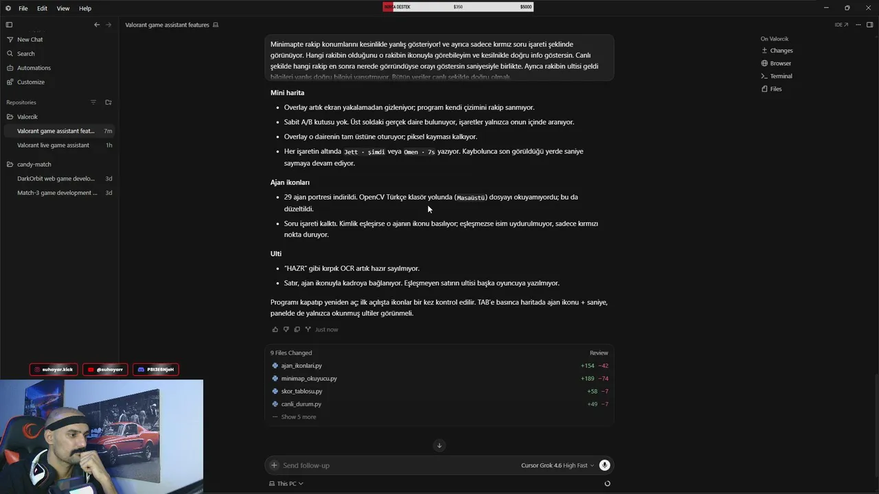Click the 9 Files Changed heading
The width and height of the screenshot is (879, 494).
pos(290,353)
